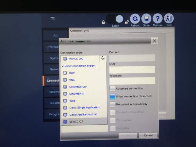Click the RDP entry icon
The height and width of the screenshot is (147, 196).
[x=65, y=73]
